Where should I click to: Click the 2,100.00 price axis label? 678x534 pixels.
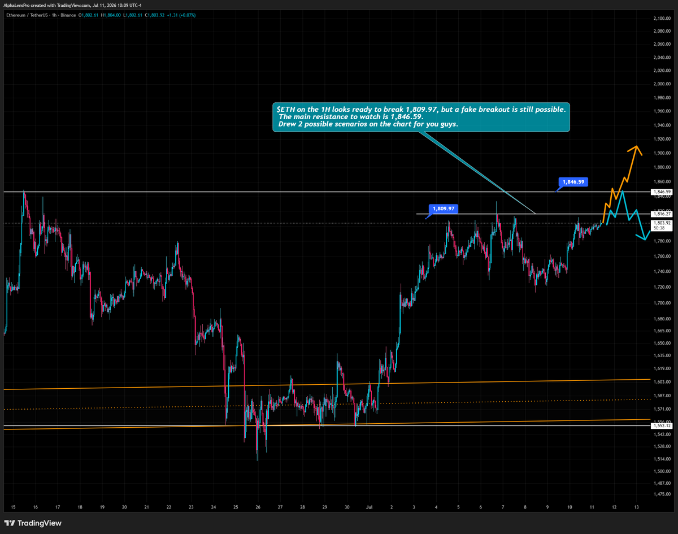point(662,19)
